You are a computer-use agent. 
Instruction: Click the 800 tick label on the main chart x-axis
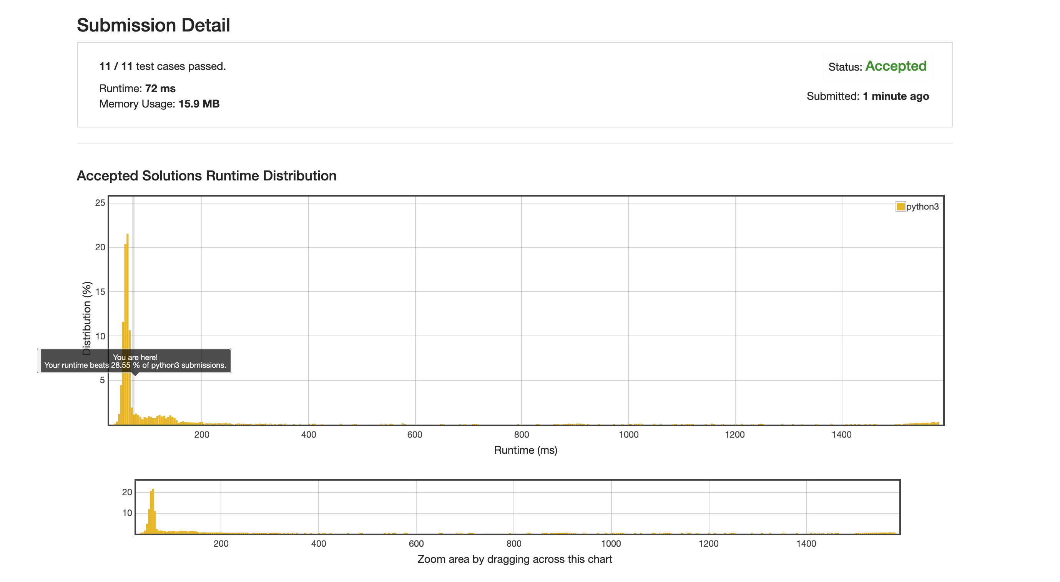[522, 435]
